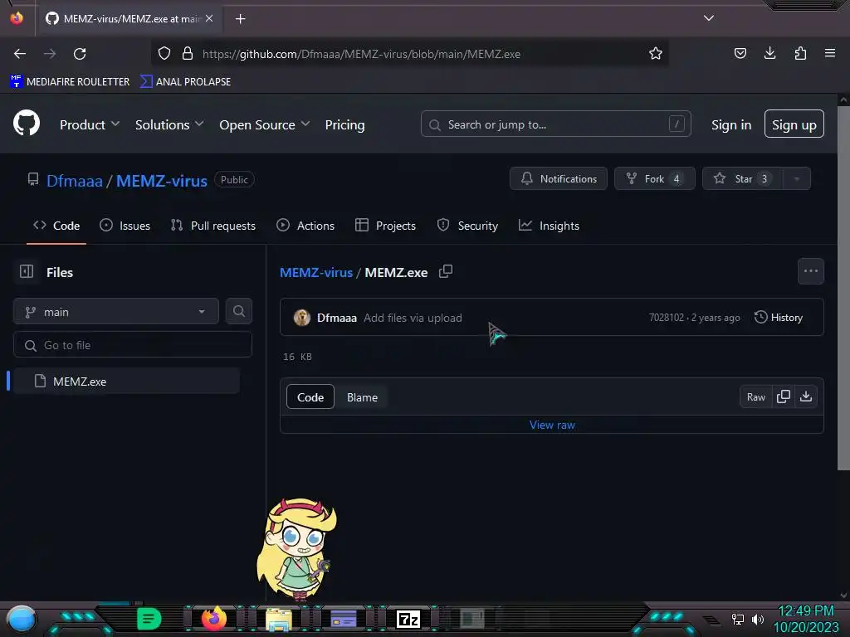The height and width of the screenshot is (637, 850).
Task: Download the raw file icon
Action: 806,396
